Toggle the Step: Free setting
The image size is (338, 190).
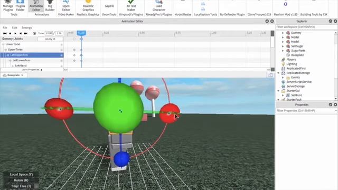click(x=21, y=186)
